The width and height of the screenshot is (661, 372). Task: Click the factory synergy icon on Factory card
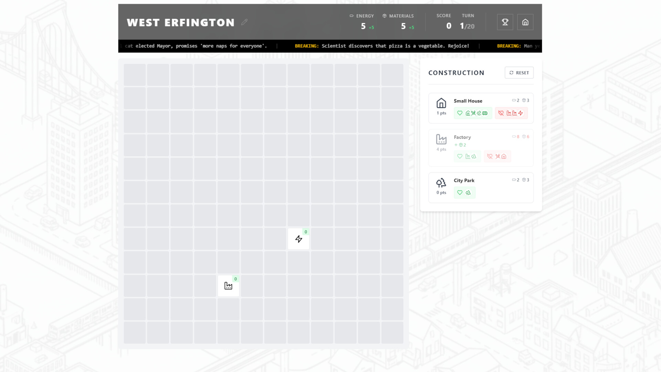click(x=468, y=156)
